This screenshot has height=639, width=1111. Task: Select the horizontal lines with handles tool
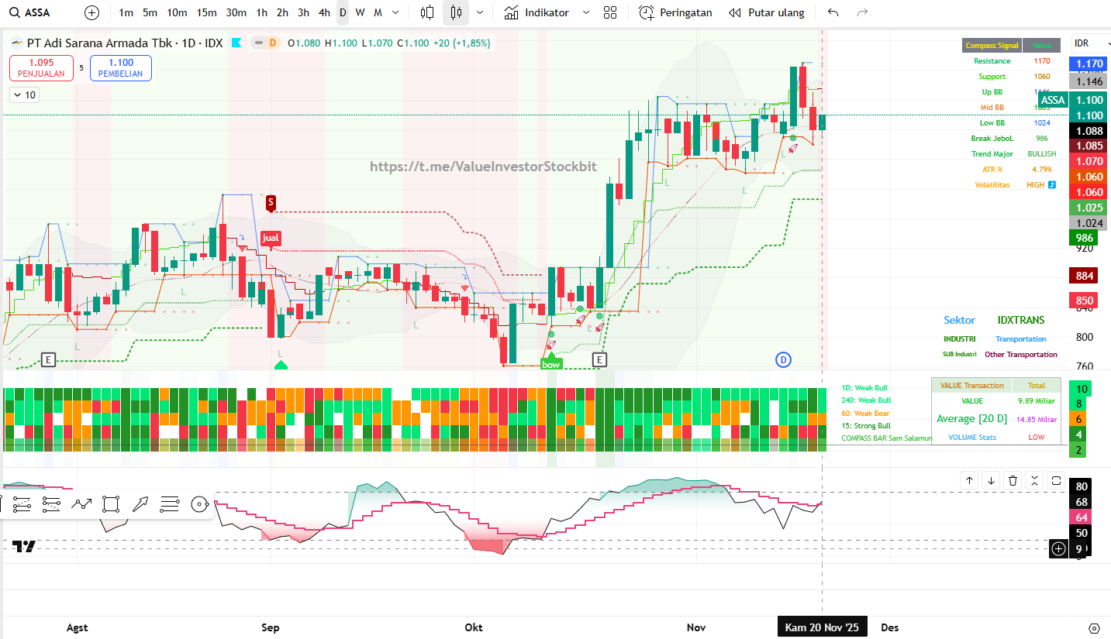click(170, 505)
